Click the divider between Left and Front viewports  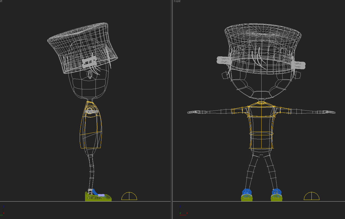171,107
